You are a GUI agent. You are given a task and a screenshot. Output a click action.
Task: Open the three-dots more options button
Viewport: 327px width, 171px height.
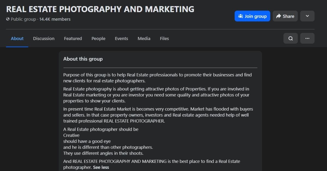[307, 38]
